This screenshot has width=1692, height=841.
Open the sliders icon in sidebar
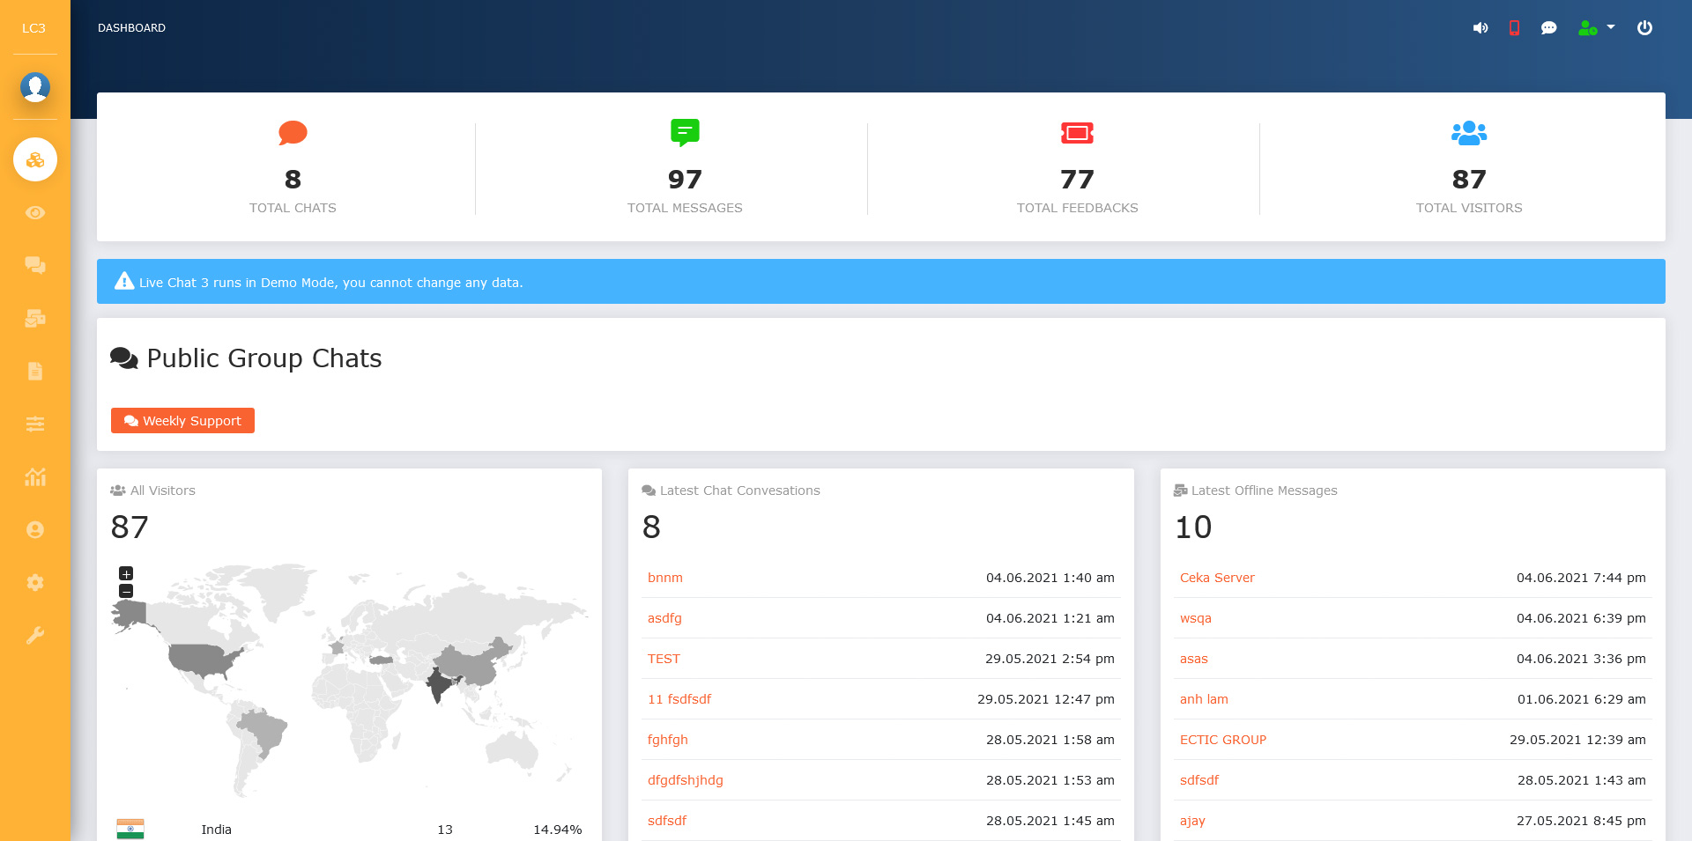pos(35,424)
